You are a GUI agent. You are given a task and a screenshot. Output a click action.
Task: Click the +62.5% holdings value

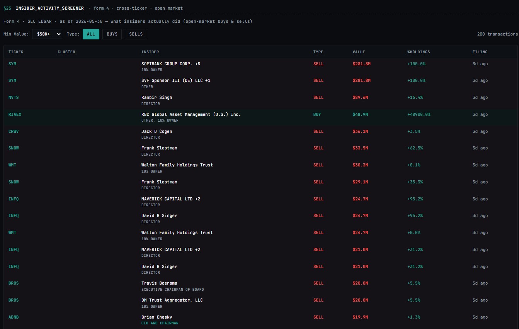(415, 148)
